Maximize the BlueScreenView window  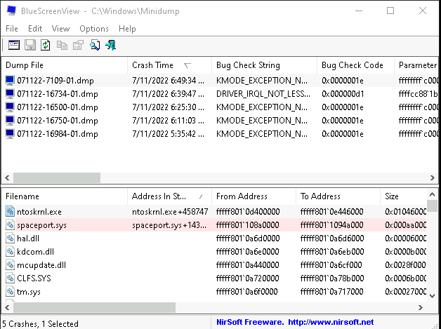click(x=390, y=11)
